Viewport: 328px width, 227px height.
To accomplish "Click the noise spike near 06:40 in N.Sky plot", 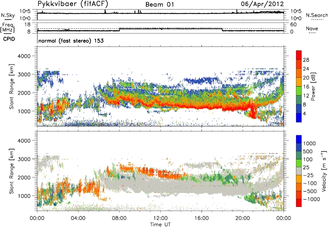I will [x=105, y=11].
